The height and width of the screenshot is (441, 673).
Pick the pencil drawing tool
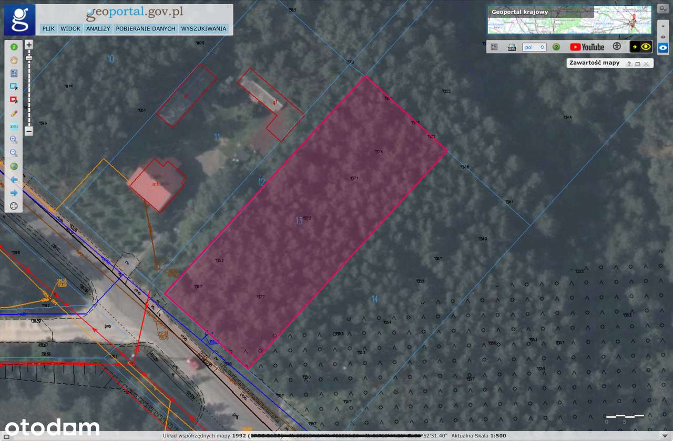tap(14, 113)
